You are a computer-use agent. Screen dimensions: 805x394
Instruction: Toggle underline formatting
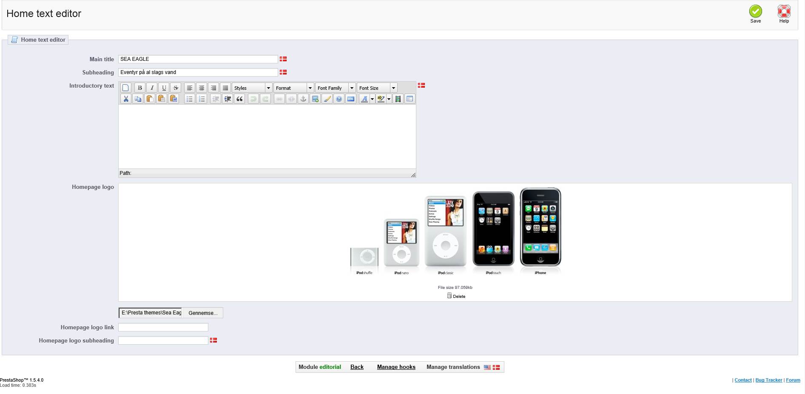click(164, 88)
